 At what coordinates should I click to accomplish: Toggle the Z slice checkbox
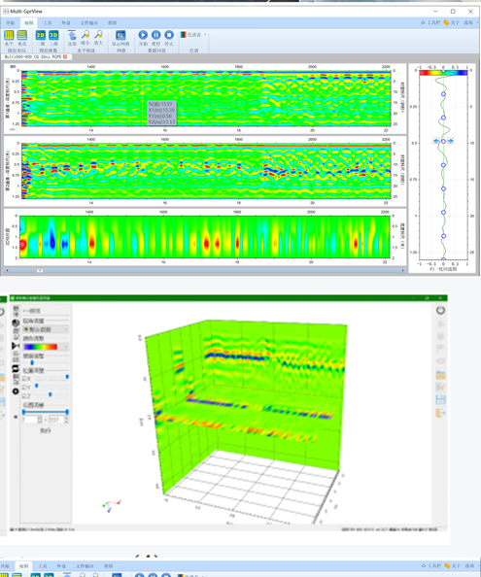[24, 396]
